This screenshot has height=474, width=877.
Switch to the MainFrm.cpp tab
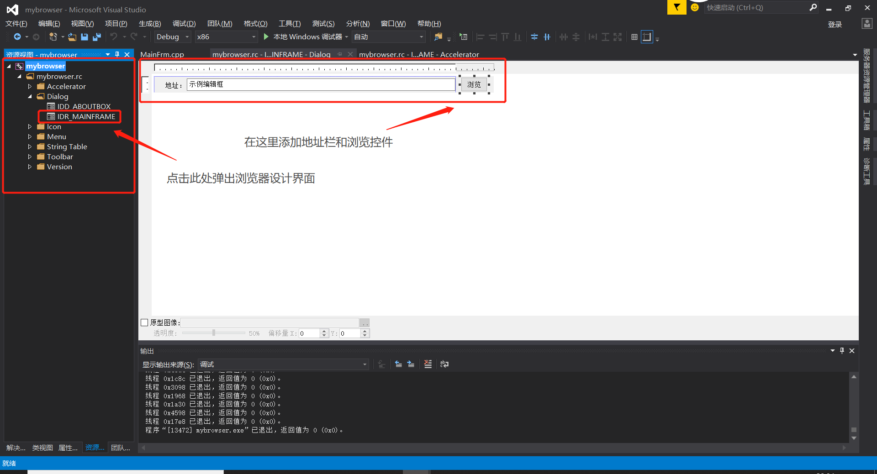pos(162,54)
